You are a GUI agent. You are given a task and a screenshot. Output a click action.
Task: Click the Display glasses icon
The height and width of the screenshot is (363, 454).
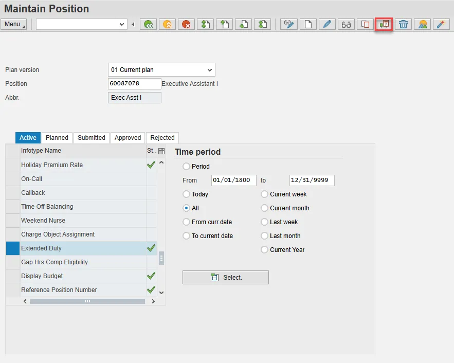coord(347,24)
